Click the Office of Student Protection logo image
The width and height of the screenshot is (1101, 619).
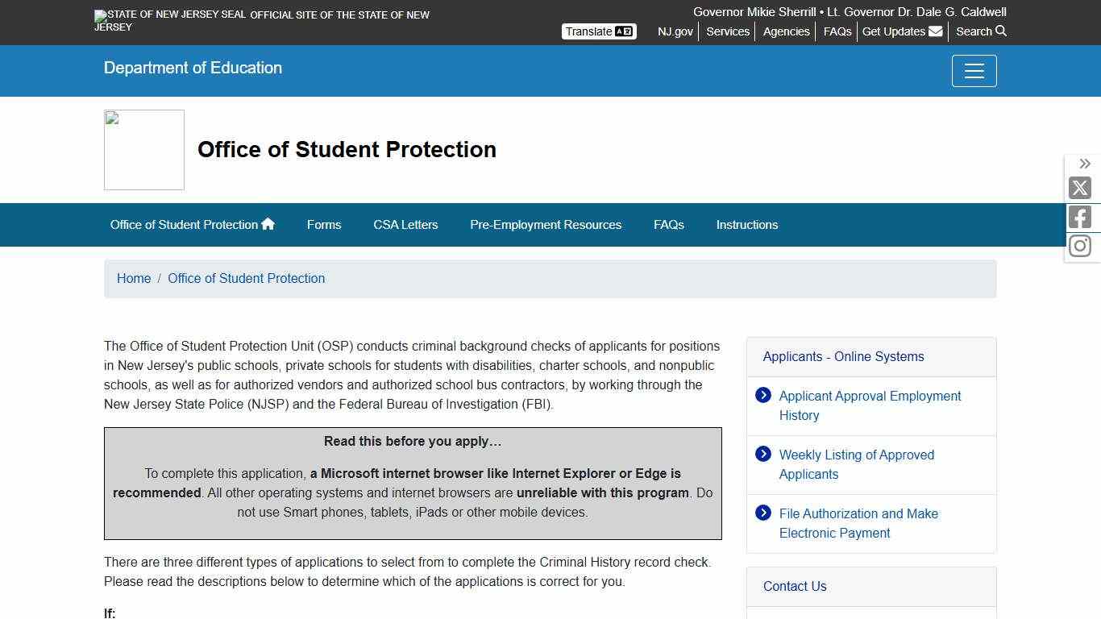pyautogui.click(x=144, y=150)
